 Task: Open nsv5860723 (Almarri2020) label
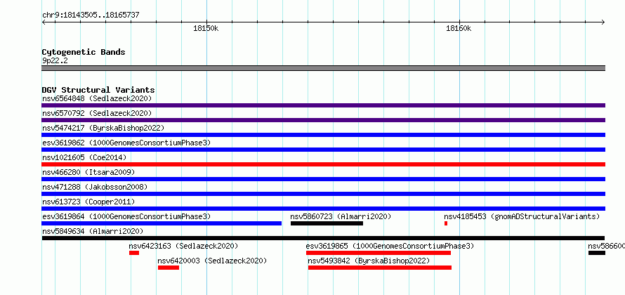341,216
